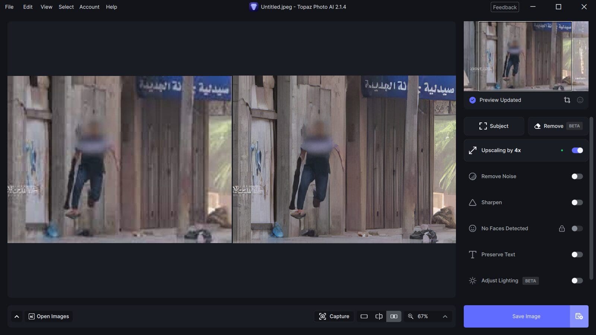
Task: Click the Sharpen triangle icon
Action: (x=472, y=202)
